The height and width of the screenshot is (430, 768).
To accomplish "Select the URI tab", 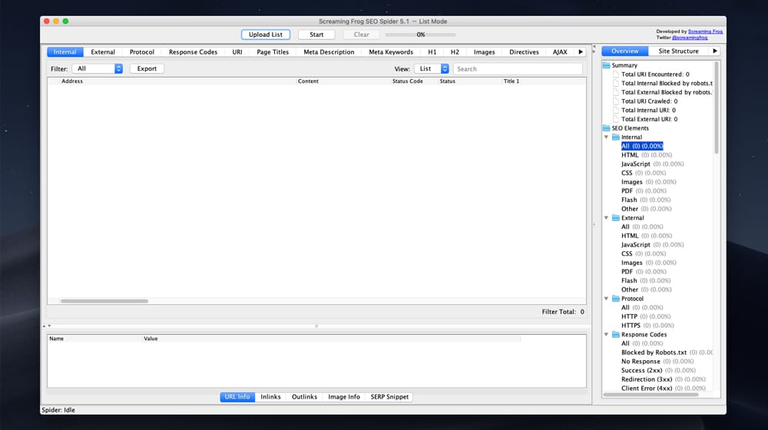I will (x=237, y=52).
